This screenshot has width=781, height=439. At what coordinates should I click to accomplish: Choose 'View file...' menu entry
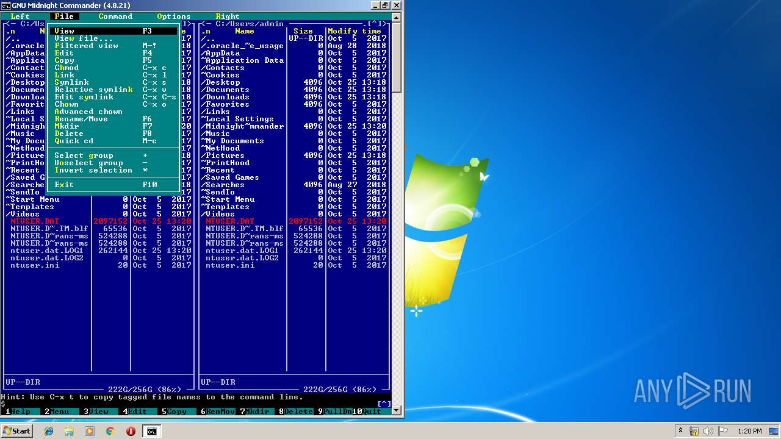click(113, 38)
